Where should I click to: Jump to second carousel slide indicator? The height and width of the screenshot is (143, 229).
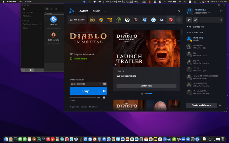point(150,94)
